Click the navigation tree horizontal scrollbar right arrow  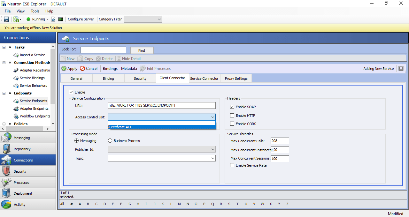click(x=48, y=129)
